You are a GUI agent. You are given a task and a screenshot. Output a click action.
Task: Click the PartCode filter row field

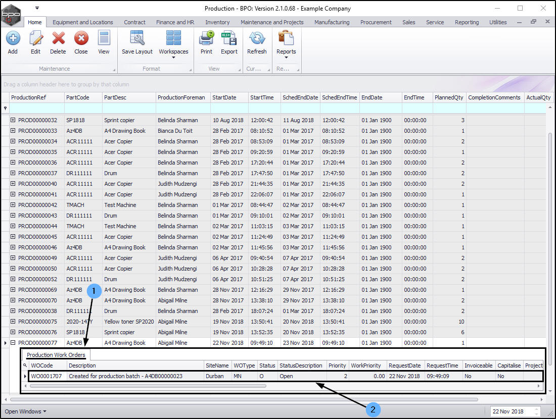(83, 108)
